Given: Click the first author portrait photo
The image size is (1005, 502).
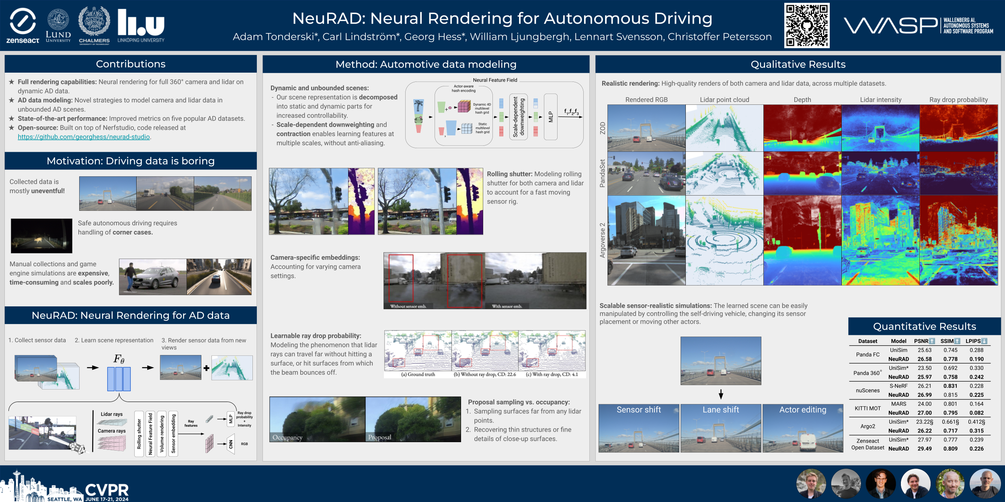Looking at the screenshot, I should click(811, 484).
